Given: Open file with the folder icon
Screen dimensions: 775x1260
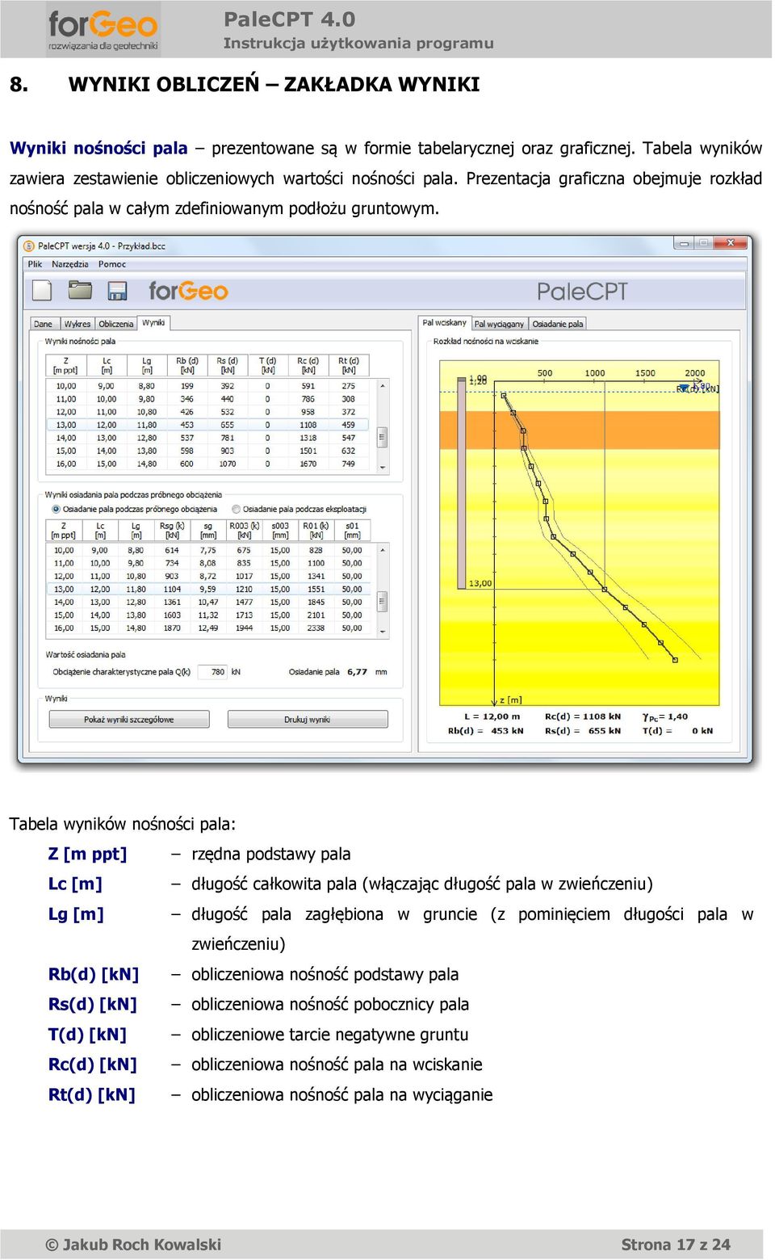Looking at the screenshot, I should (80, 290).
